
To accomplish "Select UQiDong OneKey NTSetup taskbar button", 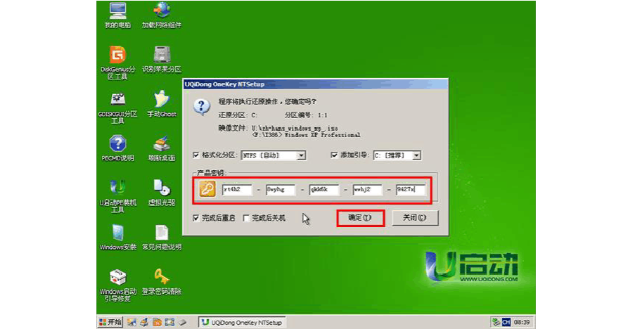I will (x=242, y=322).
